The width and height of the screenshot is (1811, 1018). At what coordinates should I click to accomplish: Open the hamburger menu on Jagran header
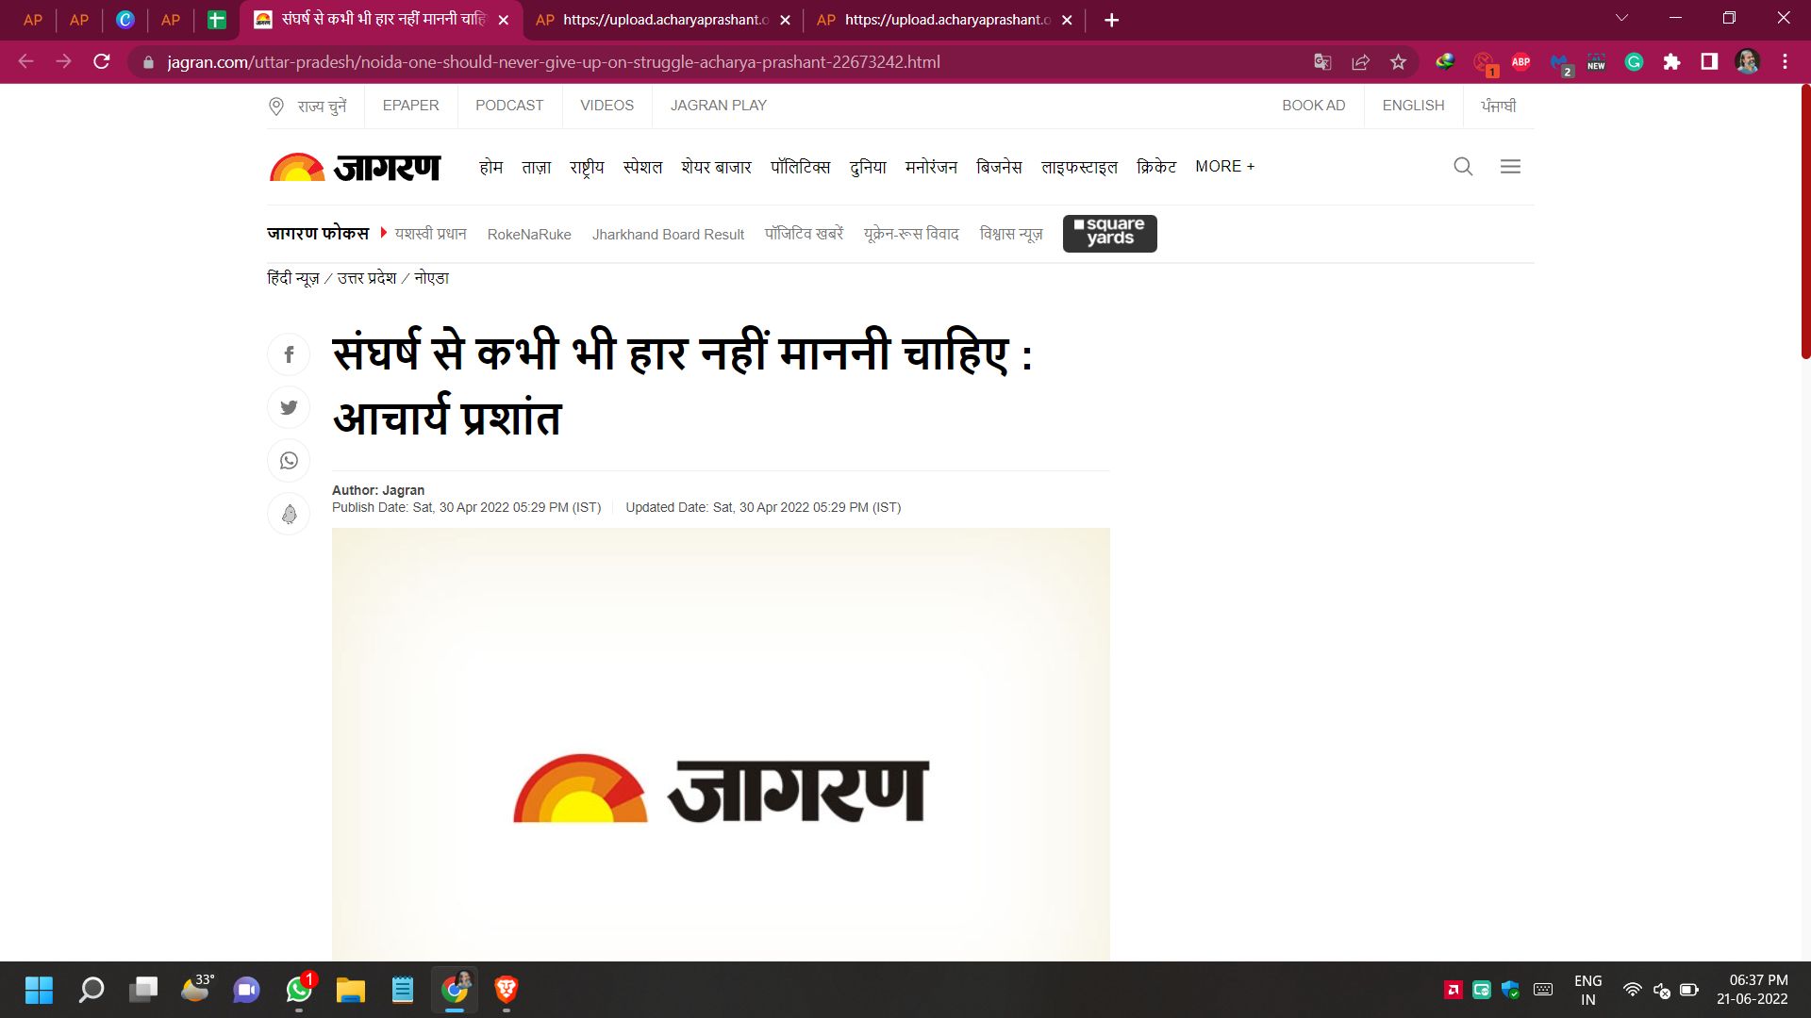(x=1510, y=167)
